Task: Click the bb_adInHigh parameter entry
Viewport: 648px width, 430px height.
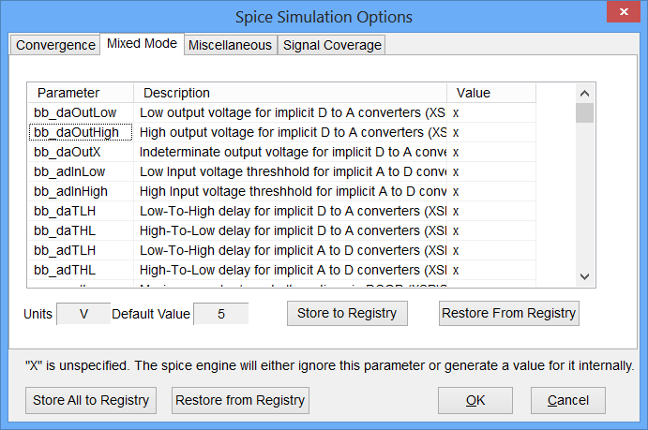Action: 70,191
